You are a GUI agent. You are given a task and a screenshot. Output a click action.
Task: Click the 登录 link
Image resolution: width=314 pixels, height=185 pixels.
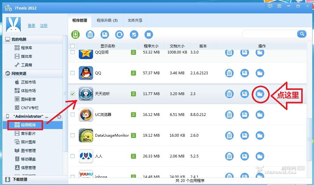(31, 26)
